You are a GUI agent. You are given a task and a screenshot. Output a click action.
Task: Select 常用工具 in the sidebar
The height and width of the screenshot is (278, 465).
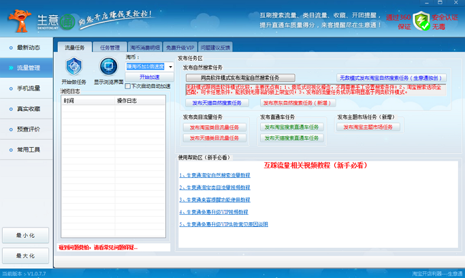(x=27, y=150)
